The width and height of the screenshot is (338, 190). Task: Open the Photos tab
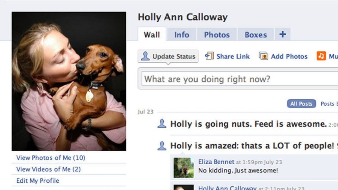(x=217, y=35)
